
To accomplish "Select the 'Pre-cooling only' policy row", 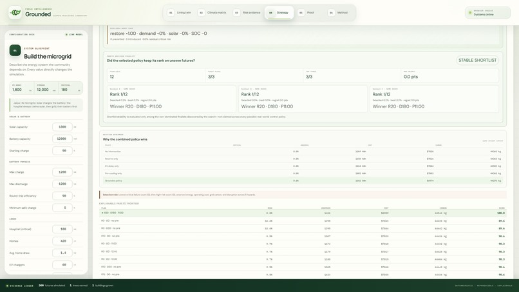I will click(x=303, y=173).
